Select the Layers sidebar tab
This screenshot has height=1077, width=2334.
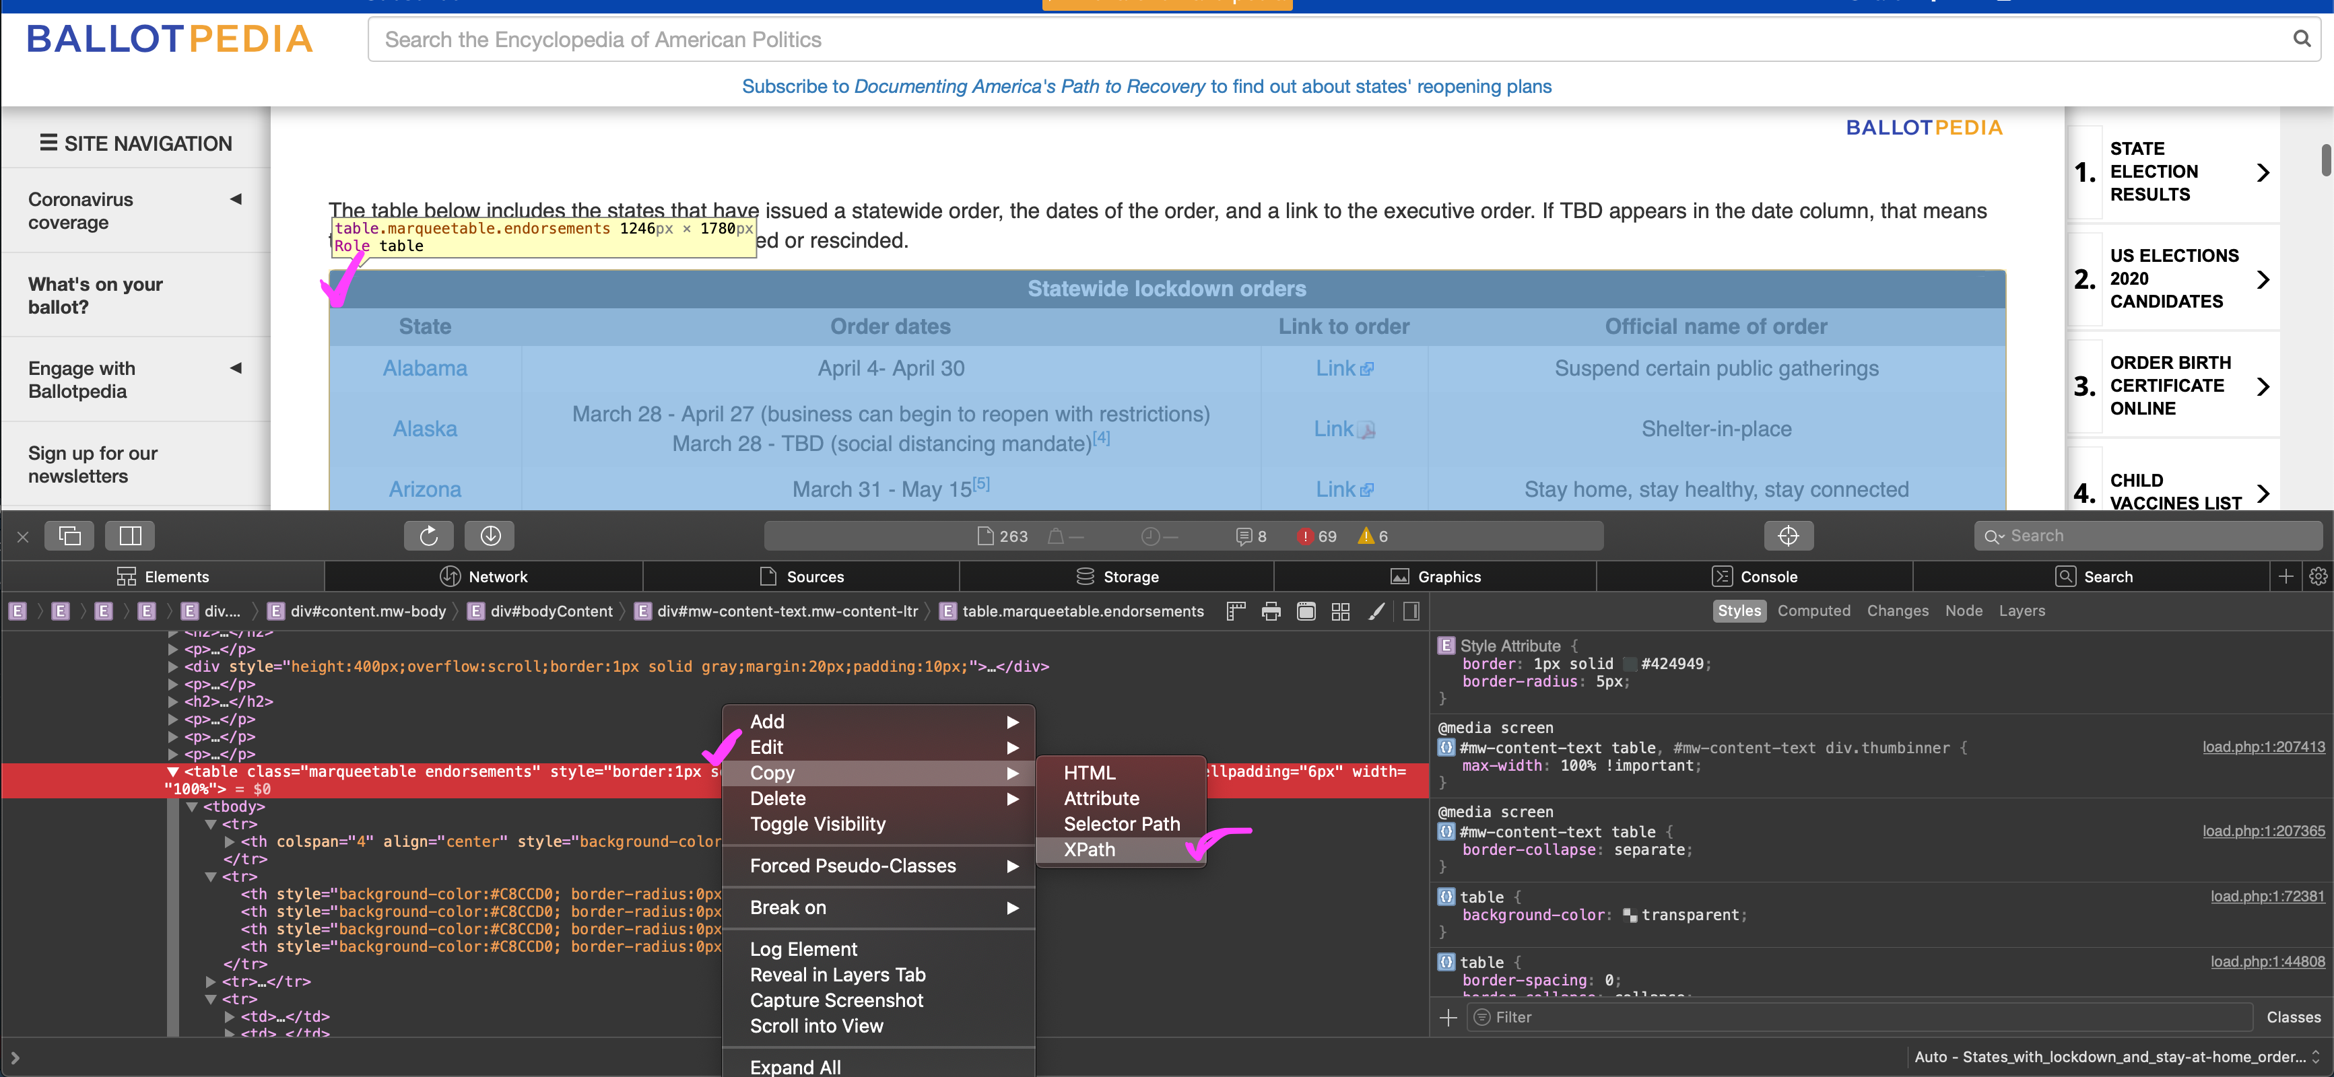(2022, 611)
